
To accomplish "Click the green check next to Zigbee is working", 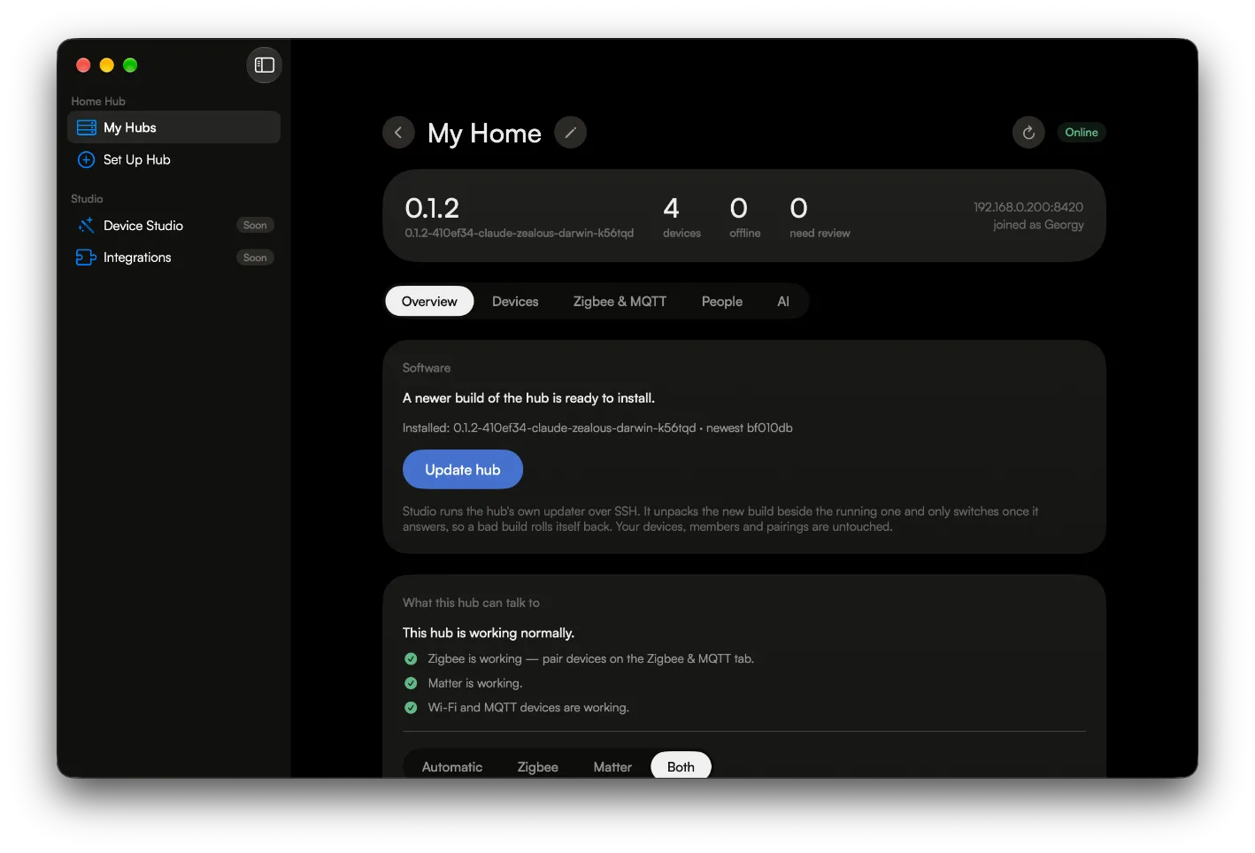I will coord(411,658).
